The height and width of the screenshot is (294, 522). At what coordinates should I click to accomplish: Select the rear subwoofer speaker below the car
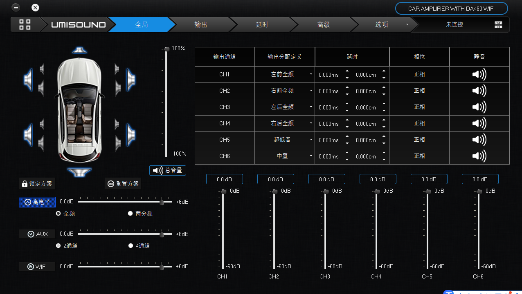79,172
